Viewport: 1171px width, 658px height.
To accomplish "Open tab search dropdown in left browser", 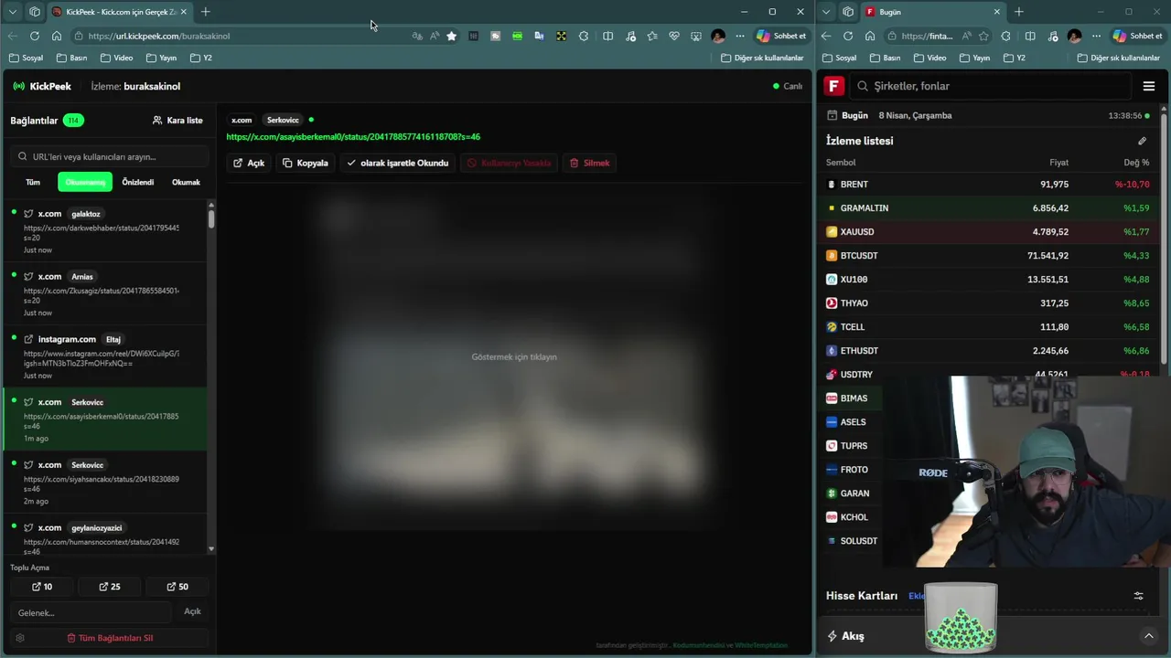I will point(12,12).
